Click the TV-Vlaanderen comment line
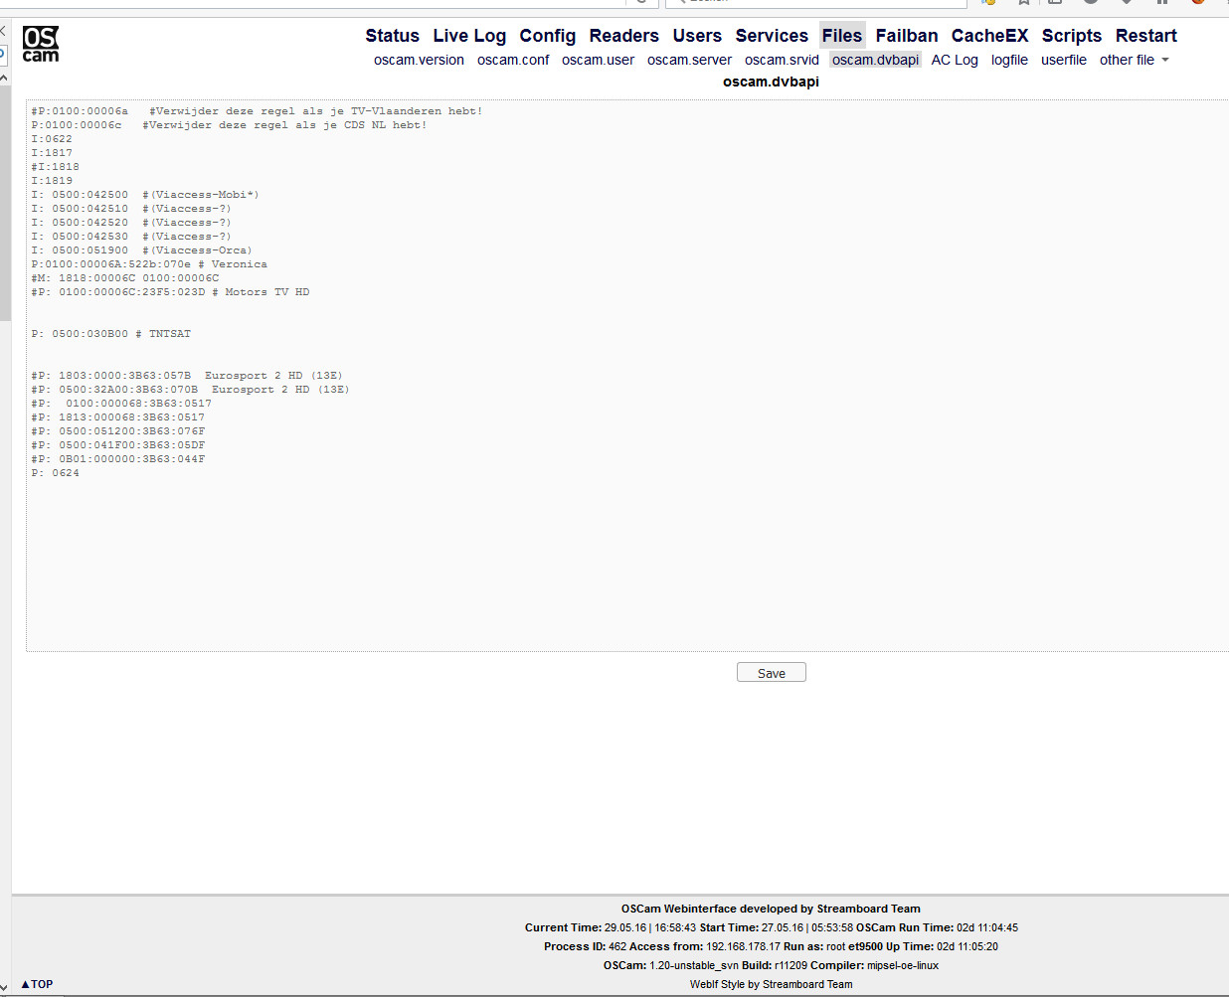1229x997 pixels. [257, 111]
